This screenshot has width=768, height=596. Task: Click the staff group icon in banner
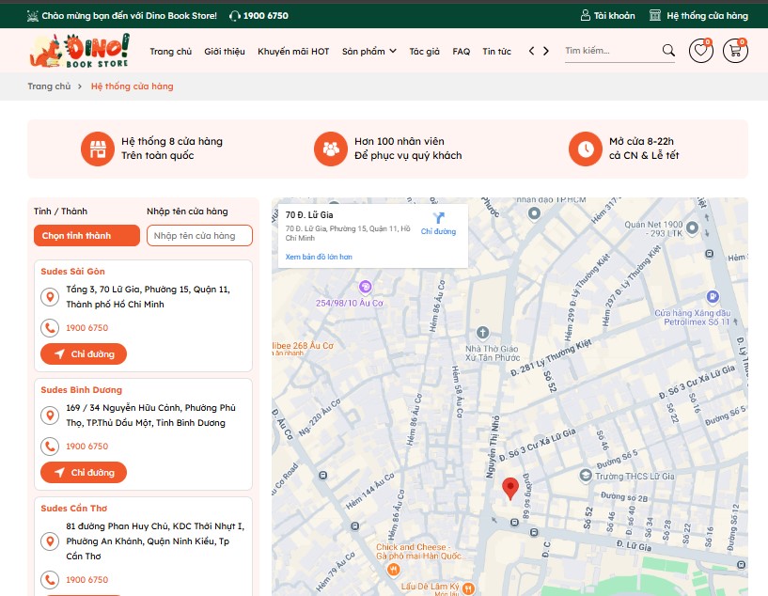[x=331, y=149]
